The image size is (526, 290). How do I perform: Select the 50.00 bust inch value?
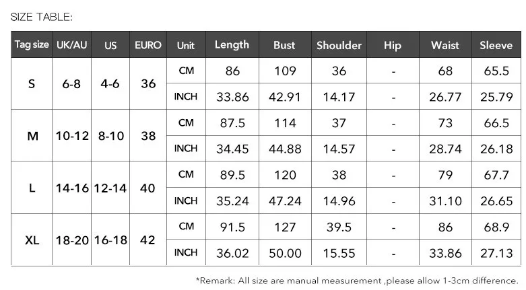pyautogui.click(x=284, y=253)
